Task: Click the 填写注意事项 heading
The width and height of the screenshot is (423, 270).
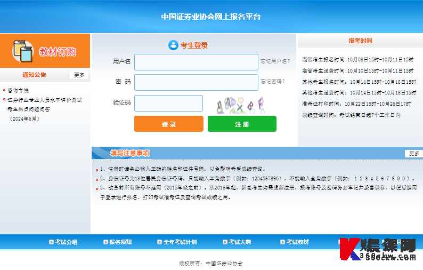Action: (x=130, y=153)
